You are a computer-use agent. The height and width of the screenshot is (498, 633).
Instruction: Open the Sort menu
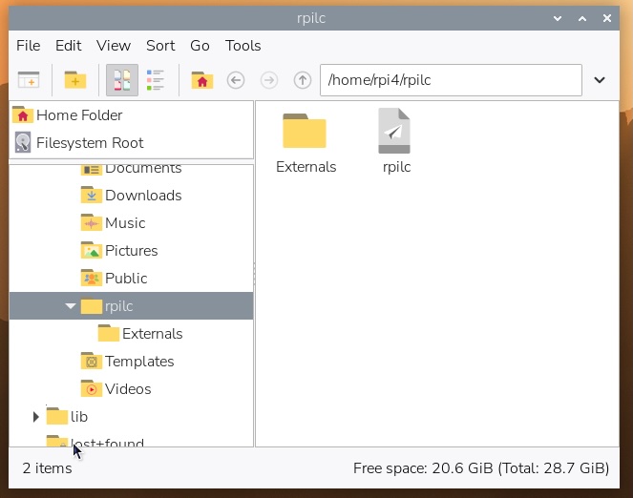[x=160, y=46]
